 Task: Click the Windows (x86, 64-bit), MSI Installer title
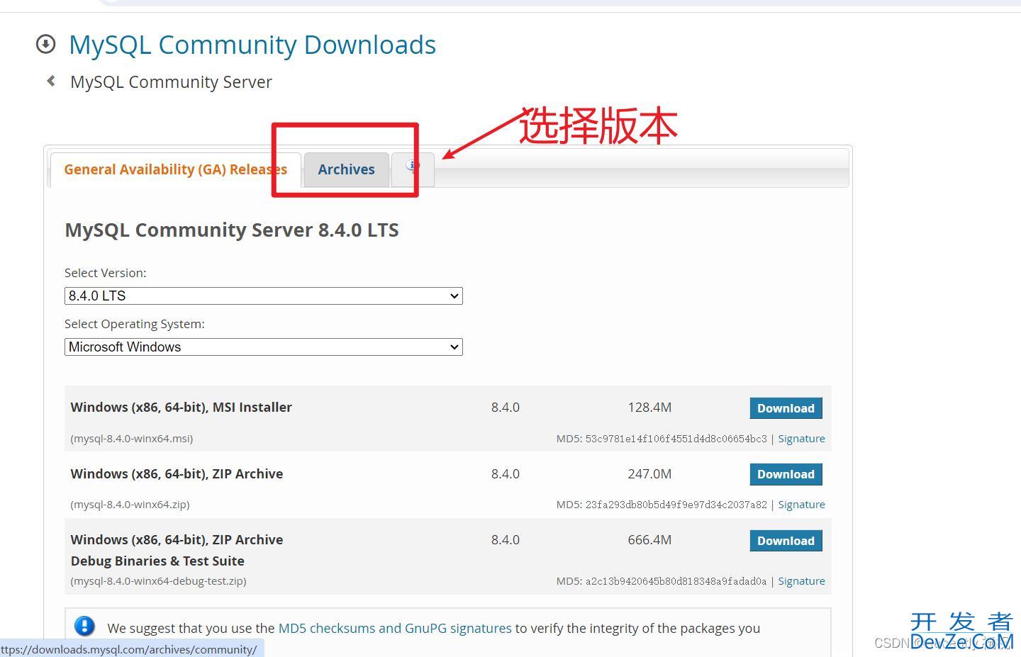click(182, 408)
